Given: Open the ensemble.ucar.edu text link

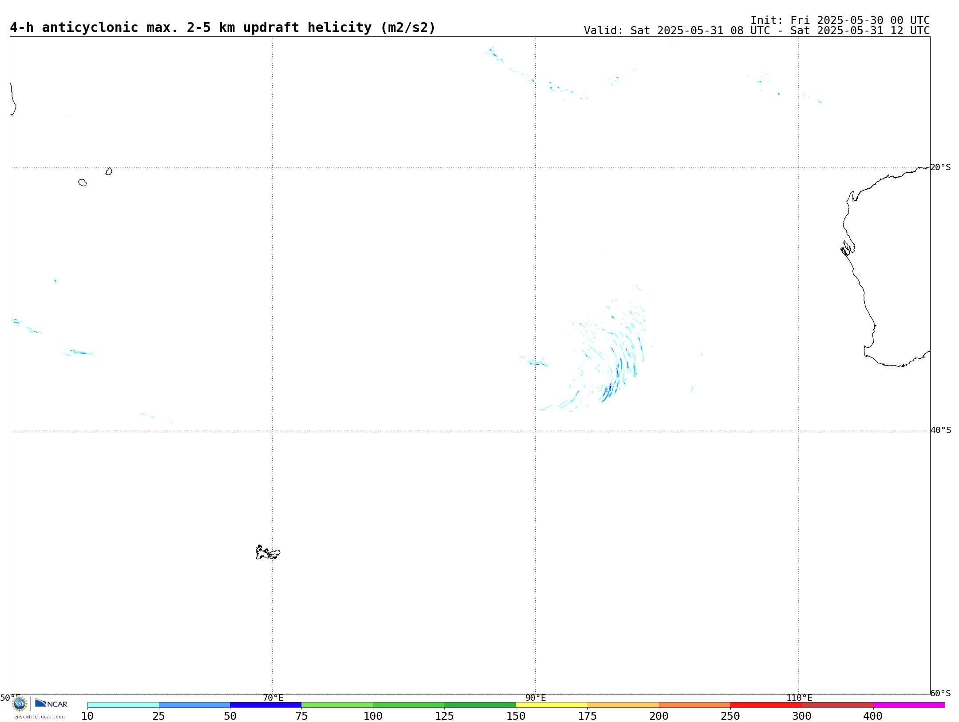Looking at the screenshot, I should point(40,717).
